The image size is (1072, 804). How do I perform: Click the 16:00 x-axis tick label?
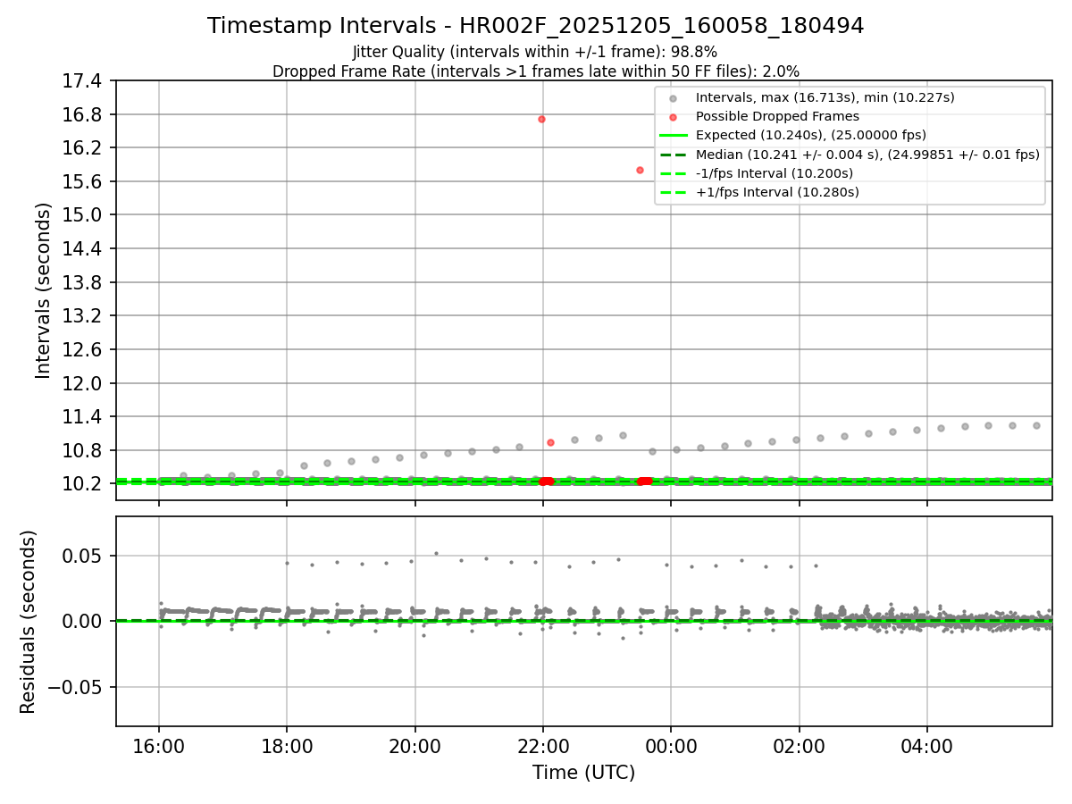(x=159, y=746)
